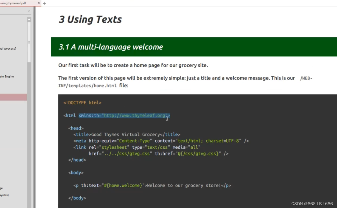This screenshot has height=208, width=337.
Task: Close the usingthymeleaf.pdf tab
Action: click(x=39, y=3)
